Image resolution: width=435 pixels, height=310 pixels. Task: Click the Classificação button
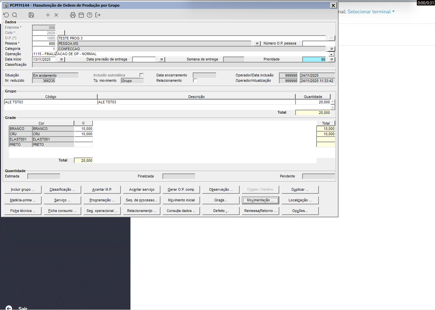tap(62, 189)
